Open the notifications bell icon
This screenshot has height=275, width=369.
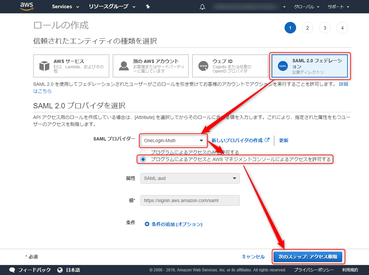tap(202, 7)
